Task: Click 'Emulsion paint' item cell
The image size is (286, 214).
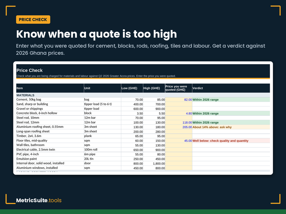Action: pyautogui.click(x=50, y=159)
